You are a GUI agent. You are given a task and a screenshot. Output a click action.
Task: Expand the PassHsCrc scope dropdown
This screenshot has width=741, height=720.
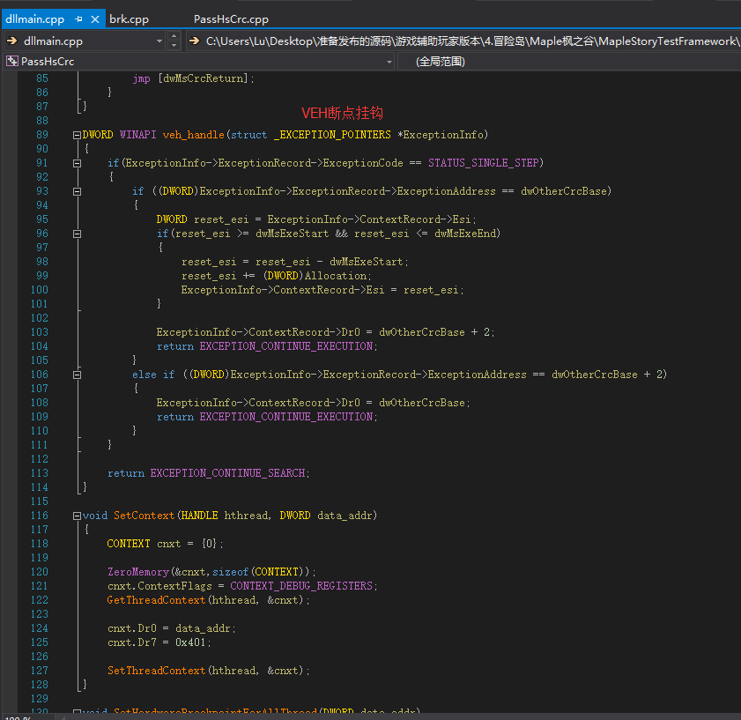(x=389, y=62)
